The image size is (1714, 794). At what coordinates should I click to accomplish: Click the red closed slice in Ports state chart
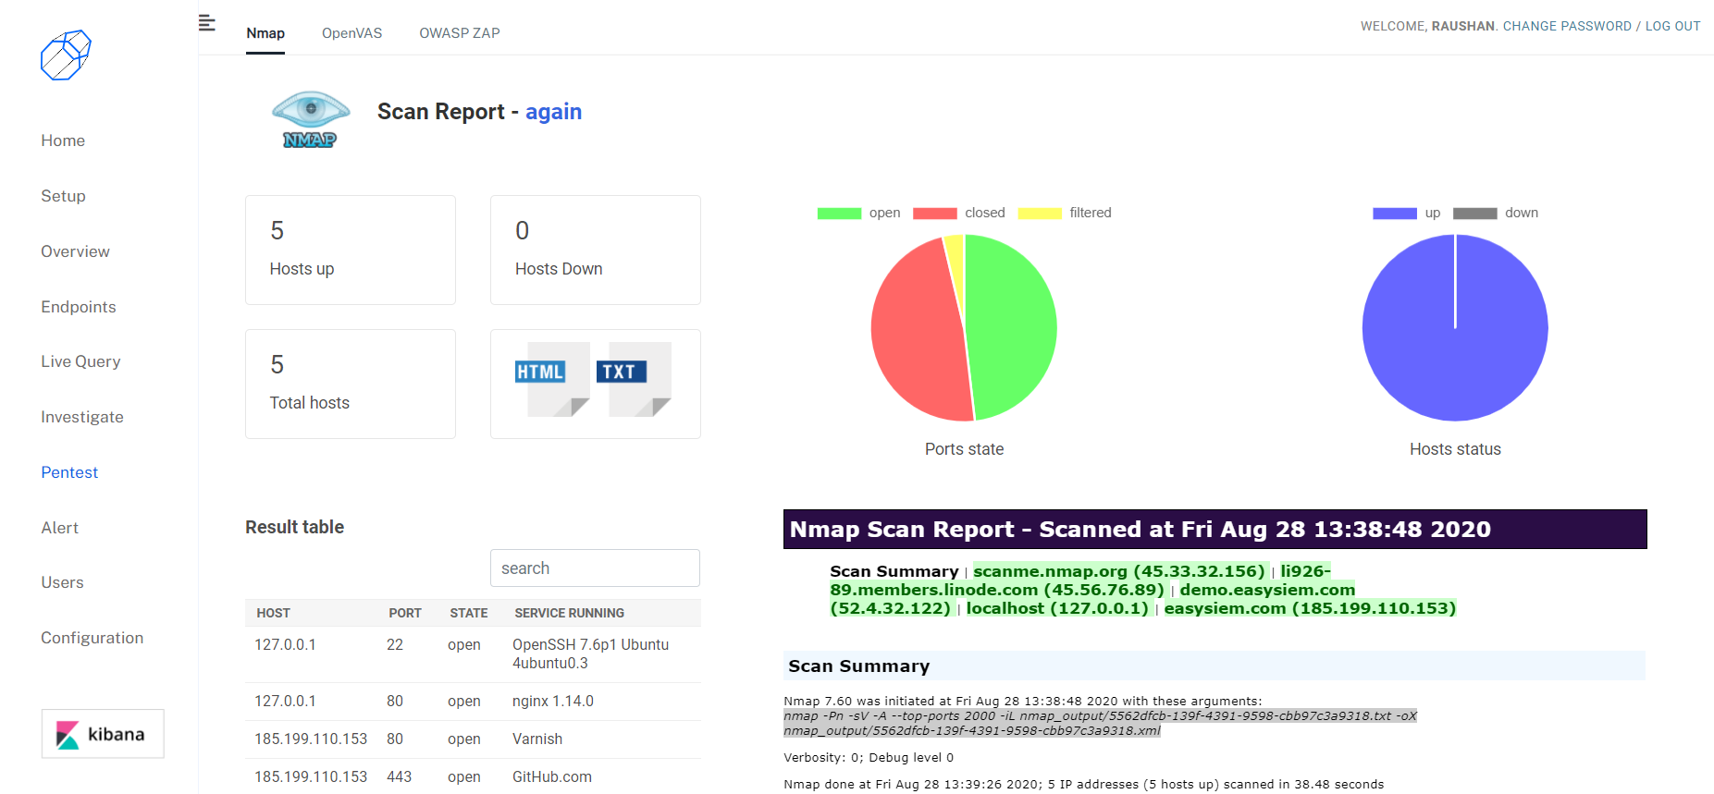(x=916, y=333)
